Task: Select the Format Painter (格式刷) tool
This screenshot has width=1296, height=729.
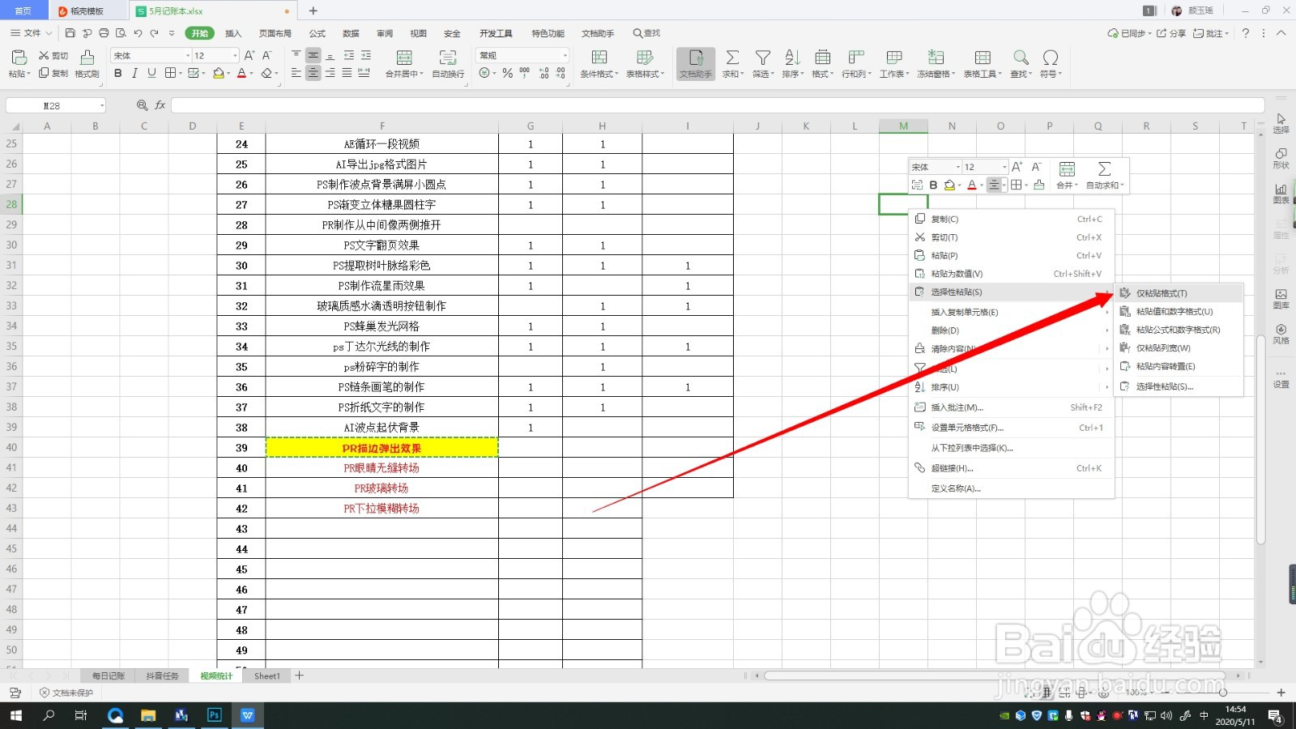Action: point(87,64)
